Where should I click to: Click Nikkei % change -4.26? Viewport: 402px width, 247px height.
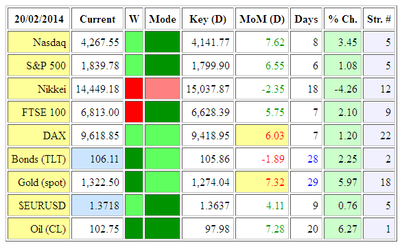pyautogui.click(x=343, y=89)
